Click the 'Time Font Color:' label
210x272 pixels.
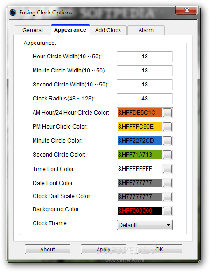(54, 169)
